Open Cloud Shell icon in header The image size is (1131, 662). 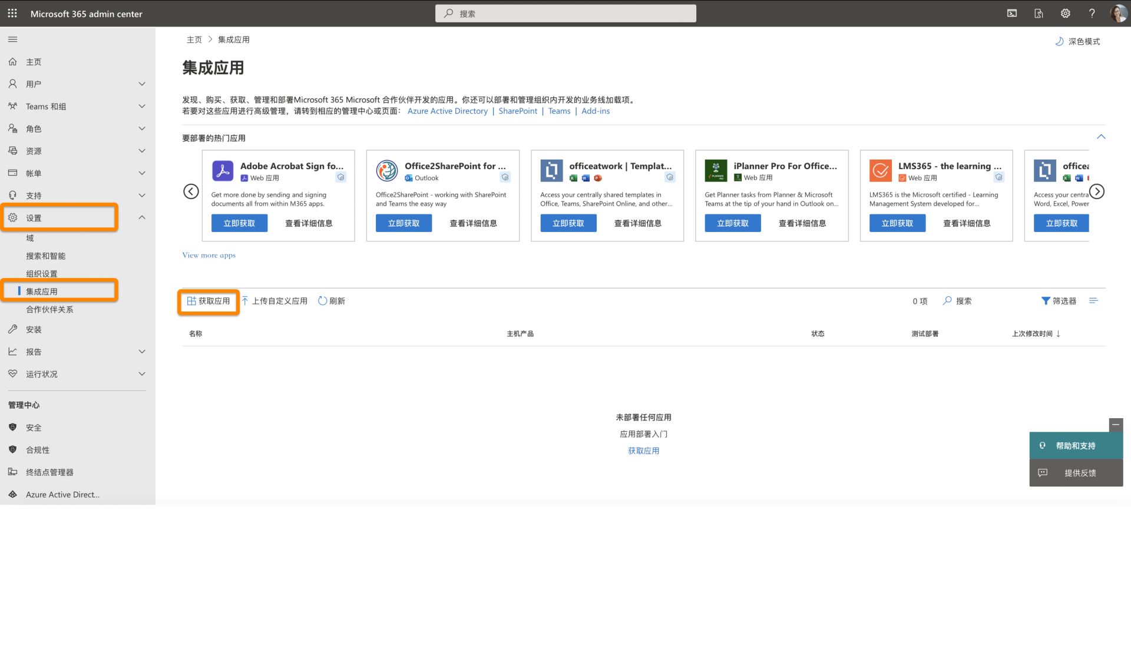1012,13
